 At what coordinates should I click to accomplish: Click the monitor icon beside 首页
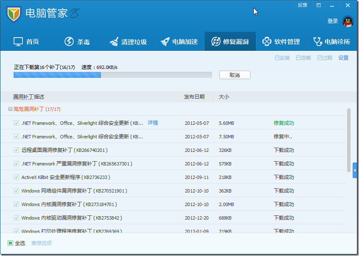[x=18, y=42]
